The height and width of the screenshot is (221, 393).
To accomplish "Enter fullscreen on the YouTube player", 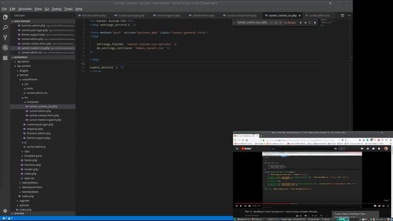I will pos(387,206).
